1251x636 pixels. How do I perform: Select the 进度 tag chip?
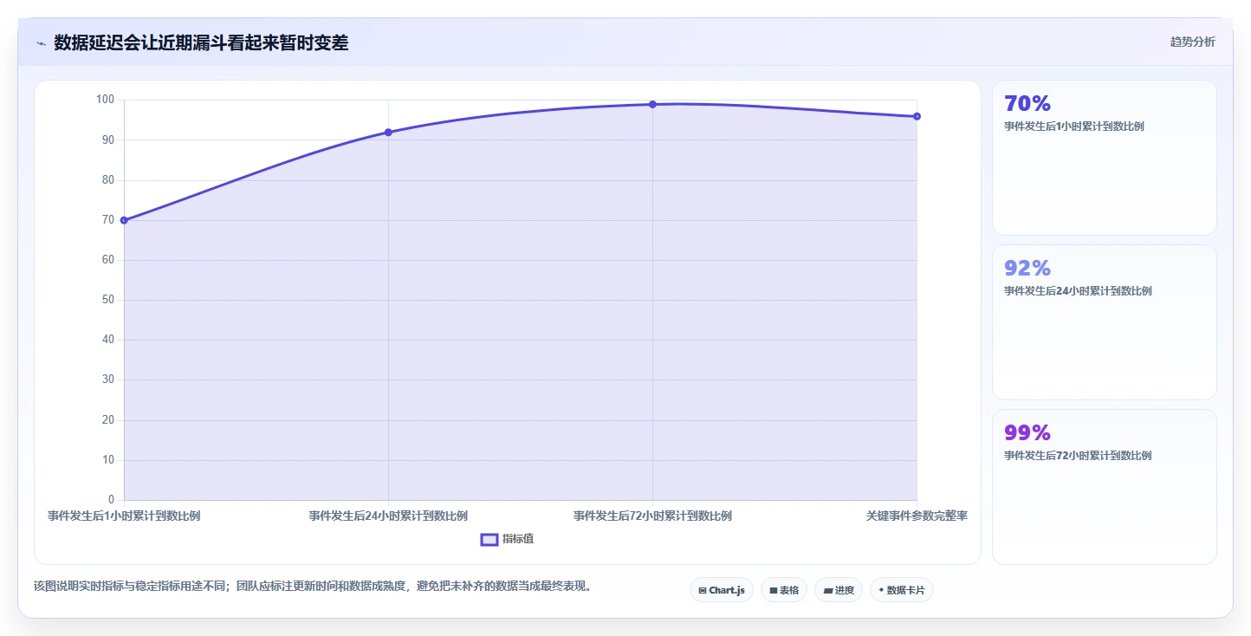click(x=839, y=590)
